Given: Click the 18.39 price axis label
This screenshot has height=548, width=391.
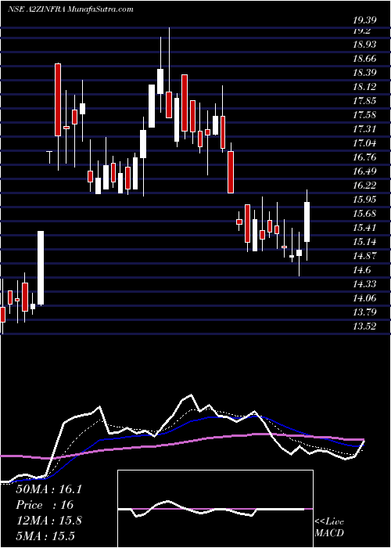Looking at the screenshot, I should point(364,73).
